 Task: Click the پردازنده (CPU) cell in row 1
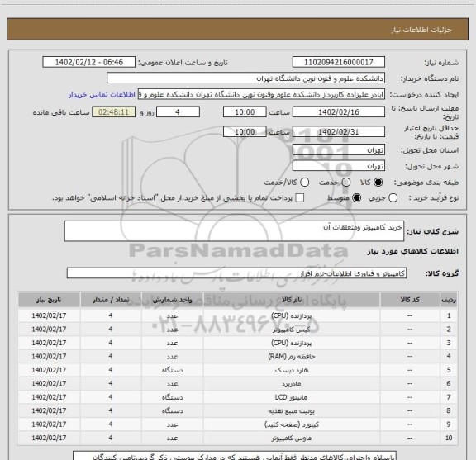pos(292,315)
